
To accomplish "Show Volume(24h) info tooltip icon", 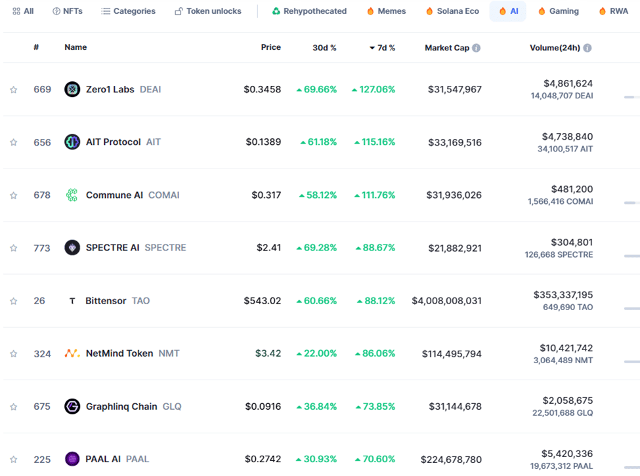I will tap(587, 48).
